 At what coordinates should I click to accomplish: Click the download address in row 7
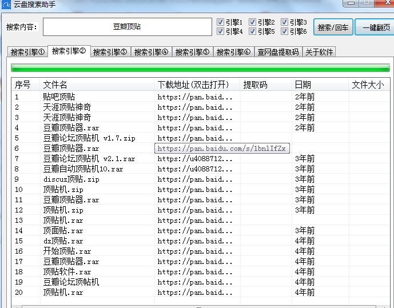[195, 159]
